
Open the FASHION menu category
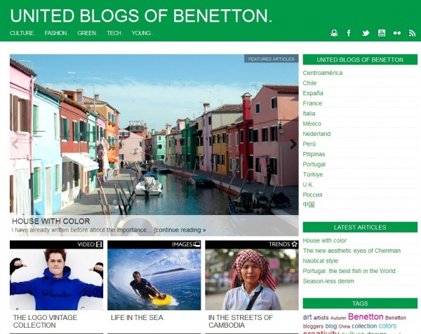click(55, 33)
